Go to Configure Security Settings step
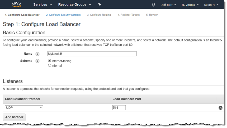The image size is (227, 128). tap(63, 15)
